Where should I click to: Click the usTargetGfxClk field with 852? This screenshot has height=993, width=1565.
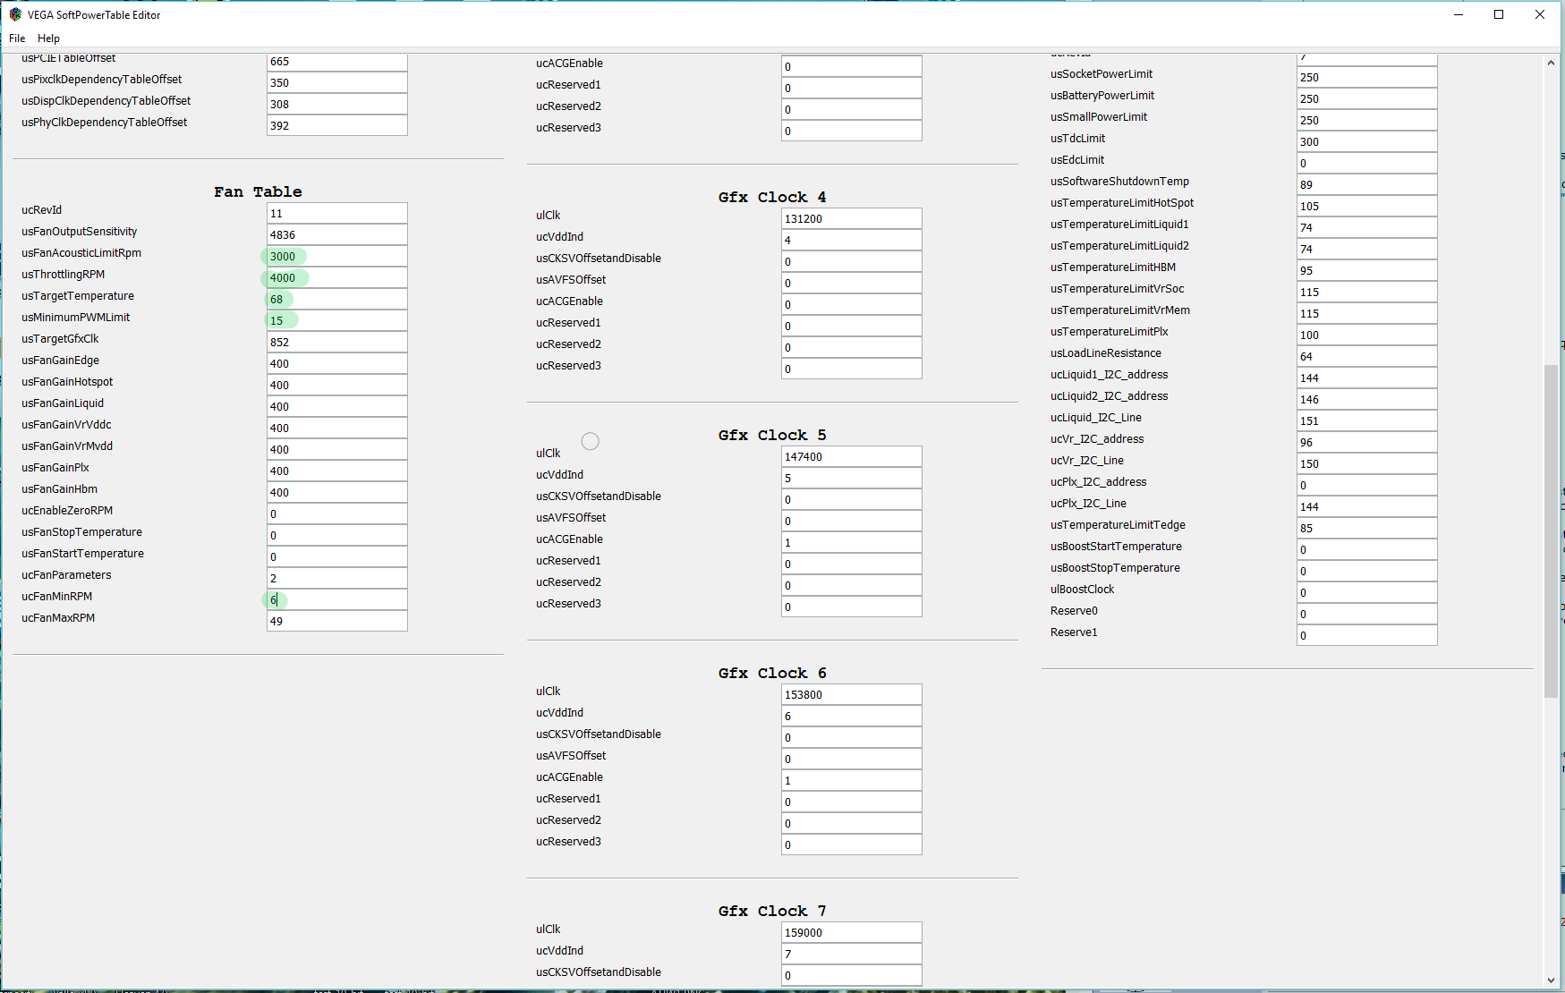[337, 342]
